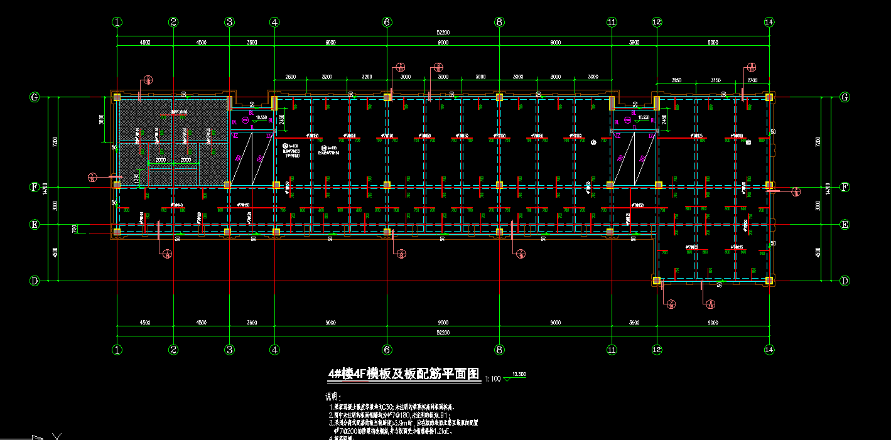891x440 pixels.
Task: Select axis bubble 12 above the plan
Action: 657,22
